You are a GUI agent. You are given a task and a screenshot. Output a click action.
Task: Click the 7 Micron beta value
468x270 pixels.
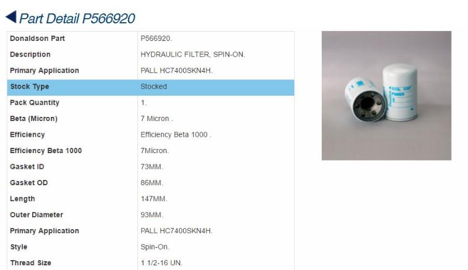coord(157,119)
